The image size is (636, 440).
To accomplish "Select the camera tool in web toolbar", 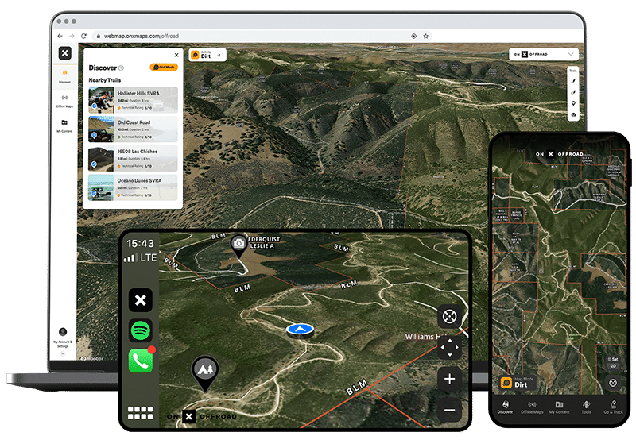I will pyautogui.click(x=573, y=115).
